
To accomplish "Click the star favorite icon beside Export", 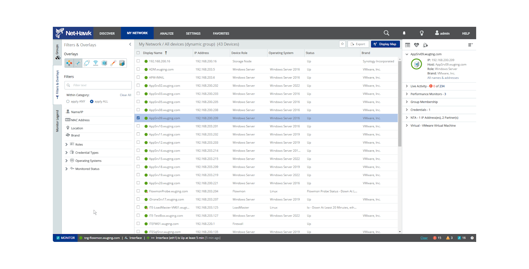I will coord(342,44).
